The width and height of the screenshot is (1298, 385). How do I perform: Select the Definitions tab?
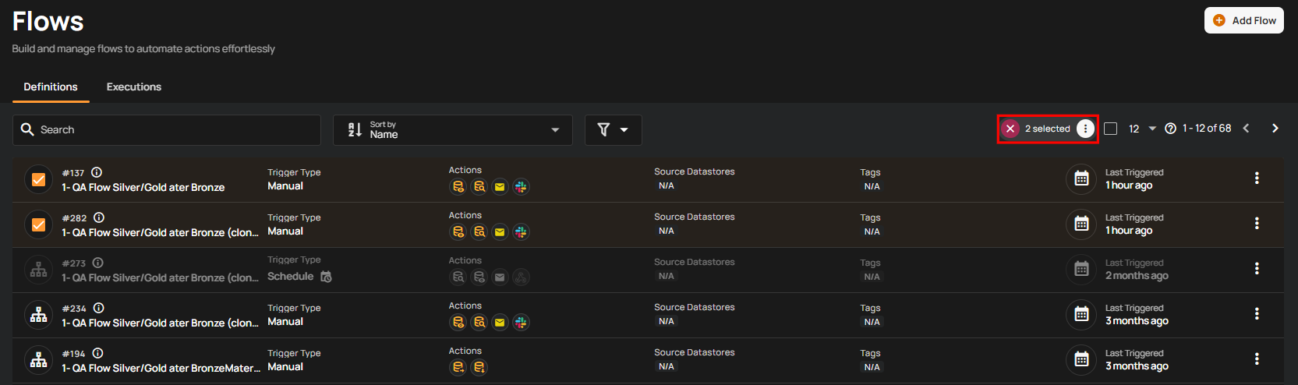coord(51,87)
